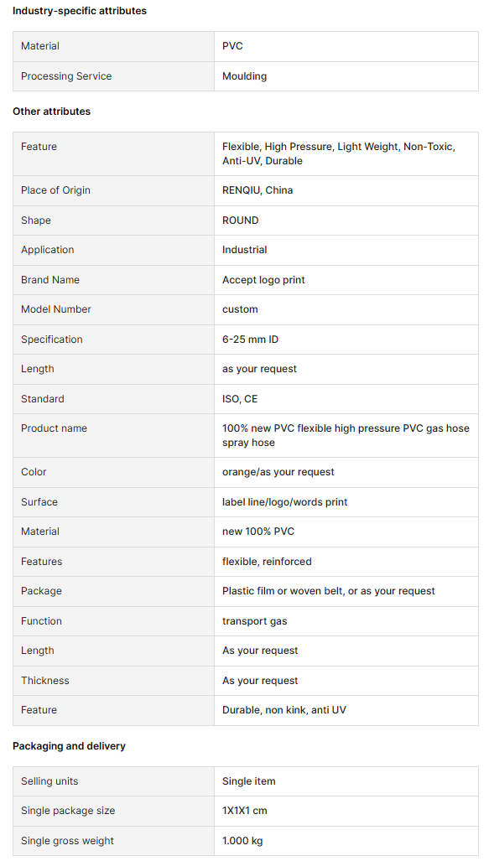
Task: Click the Industry-specific attributes heading
Action: point(80,11)
